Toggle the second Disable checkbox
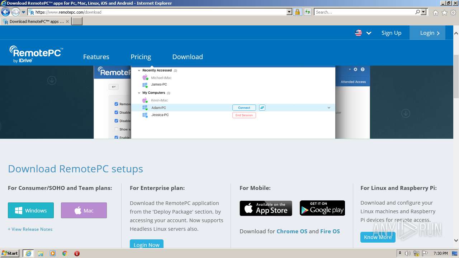 pos(116,121)
